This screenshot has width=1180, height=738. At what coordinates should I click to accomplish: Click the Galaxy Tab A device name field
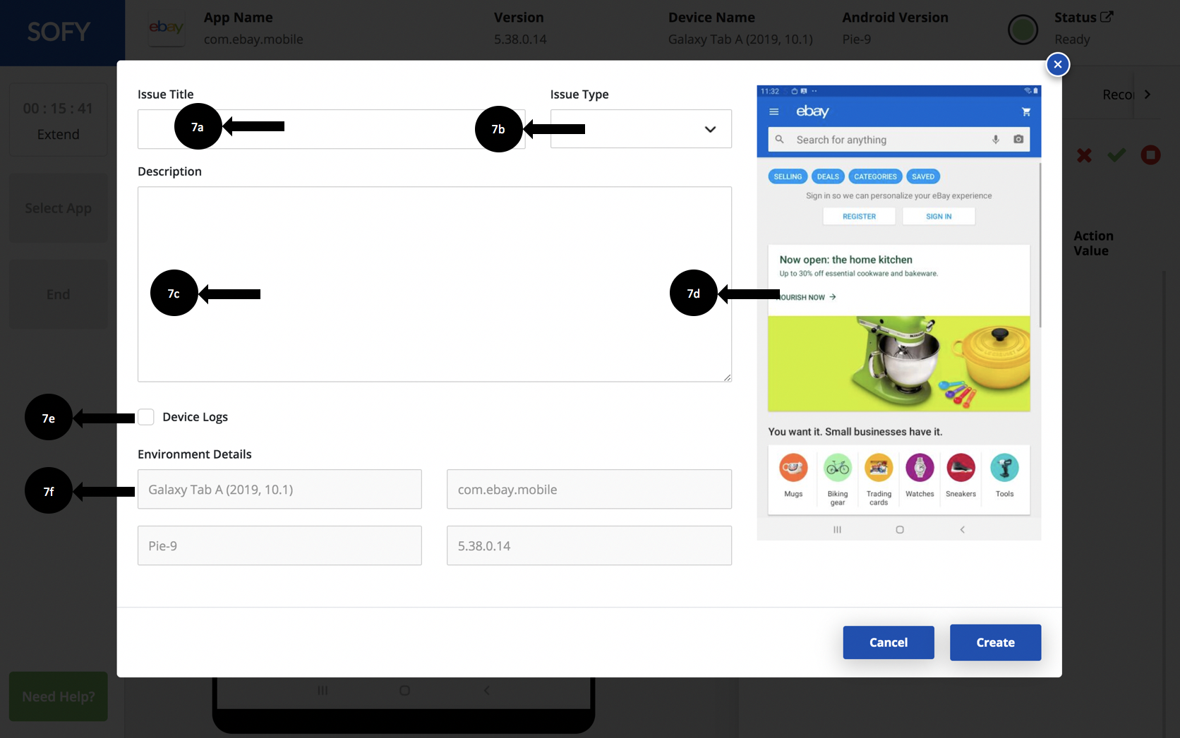279,489
